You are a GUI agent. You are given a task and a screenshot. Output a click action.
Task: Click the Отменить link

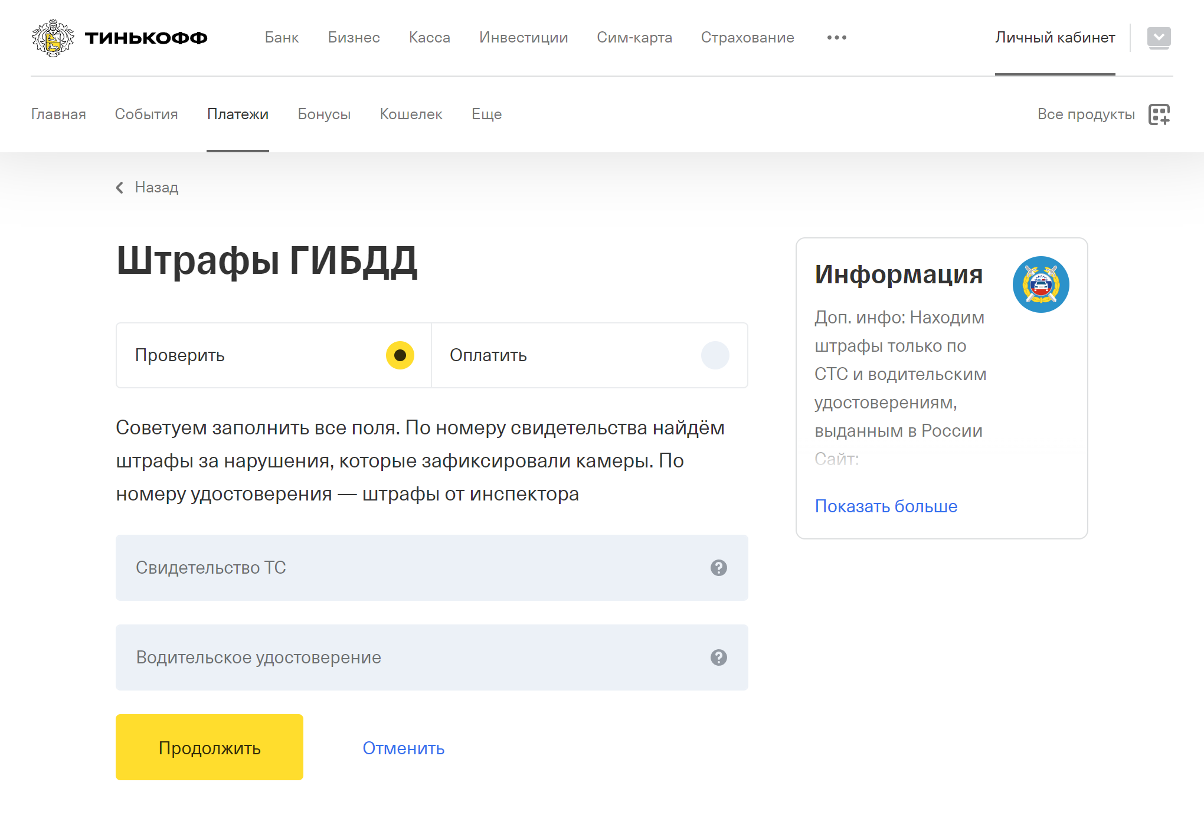click(x=404, y=748)
